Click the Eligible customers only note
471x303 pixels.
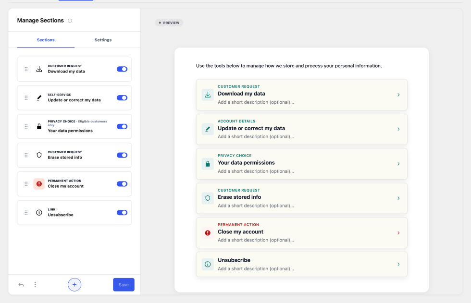click(77, 123)
